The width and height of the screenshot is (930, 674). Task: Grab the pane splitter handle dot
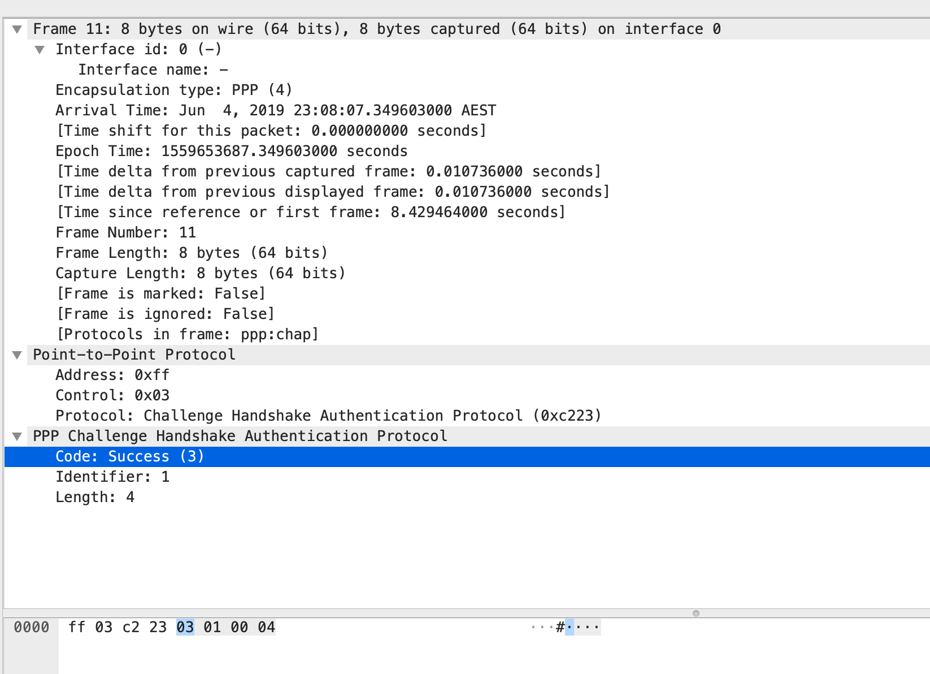(696, 613)
